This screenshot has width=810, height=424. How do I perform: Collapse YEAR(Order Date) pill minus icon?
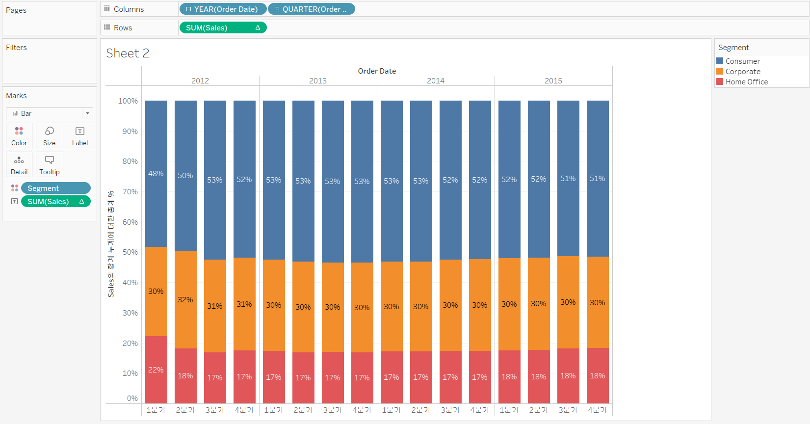click(188, 9)
